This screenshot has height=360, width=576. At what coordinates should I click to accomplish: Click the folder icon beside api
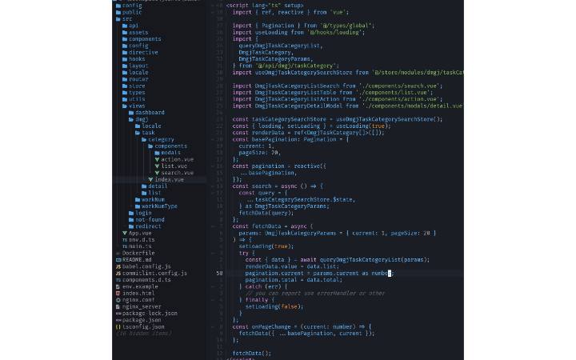tap(125, 26)
